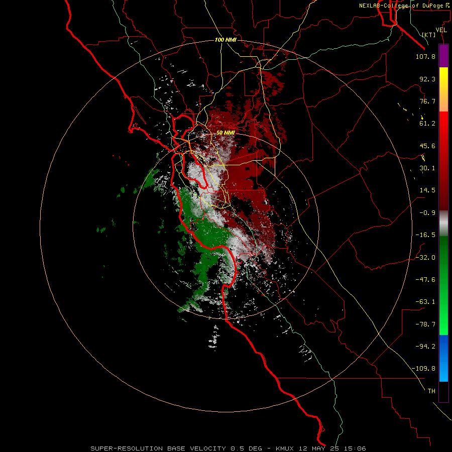Click the TH threshold label
Screen dimensions: 452x452
(431, 391)
